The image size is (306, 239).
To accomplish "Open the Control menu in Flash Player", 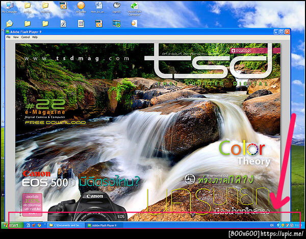I will click(25, 37).
